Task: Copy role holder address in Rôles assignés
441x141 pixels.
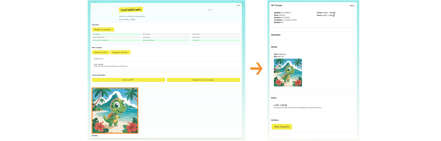Action: pos(102,64)
